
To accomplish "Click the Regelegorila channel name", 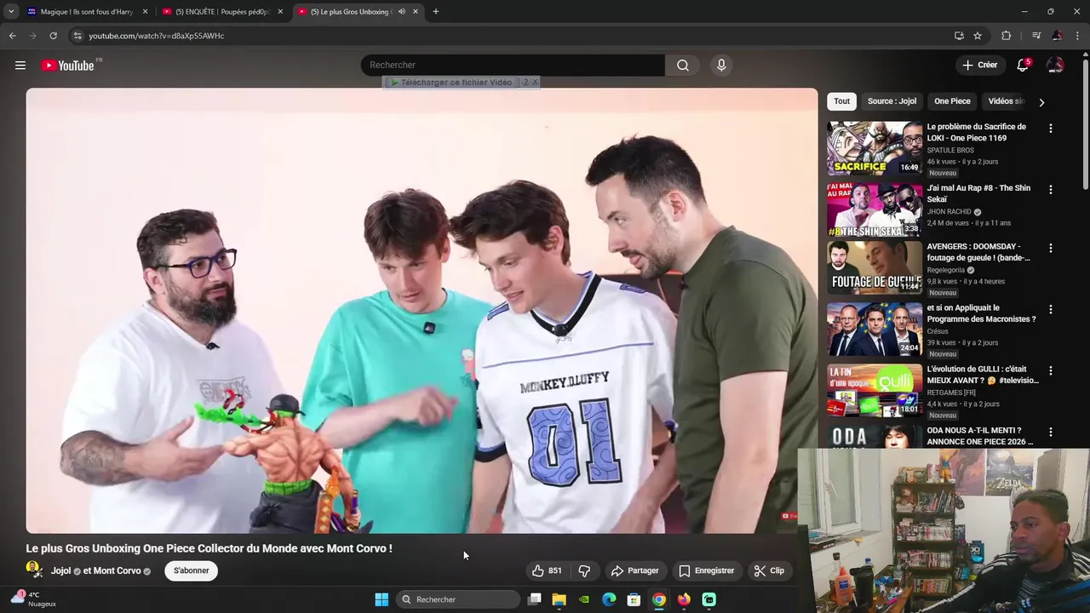I will [x=946, y=270].
